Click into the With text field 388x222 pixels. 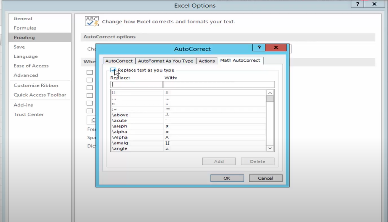point(219,84)
